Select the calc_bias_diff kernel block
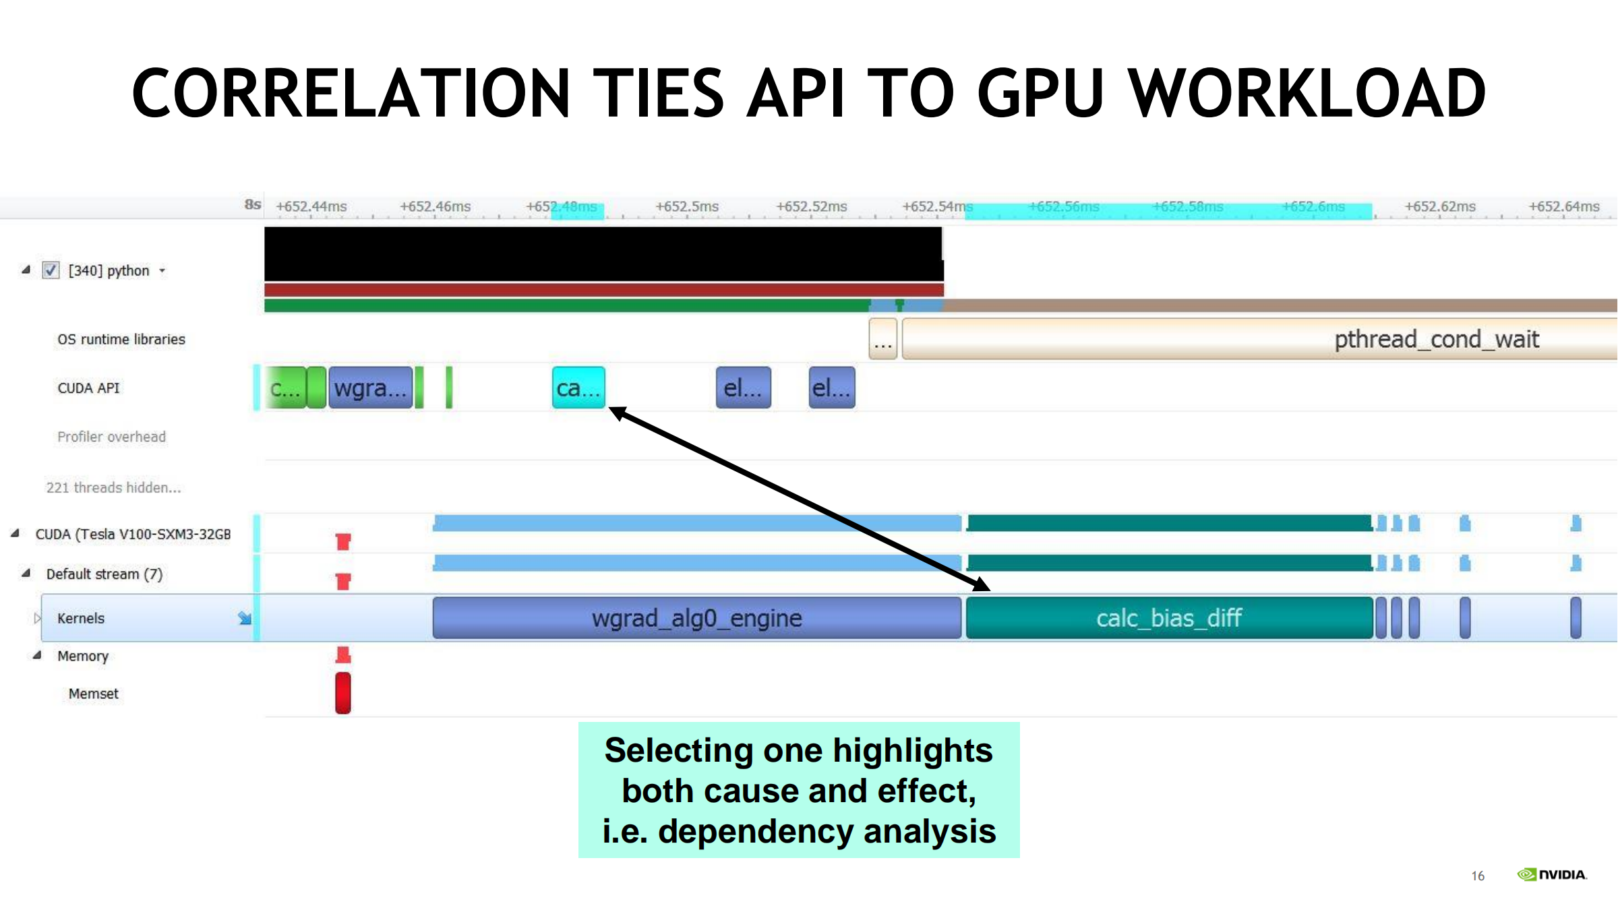This screenshot has width=1618, height=910. tap(1168, 618)
